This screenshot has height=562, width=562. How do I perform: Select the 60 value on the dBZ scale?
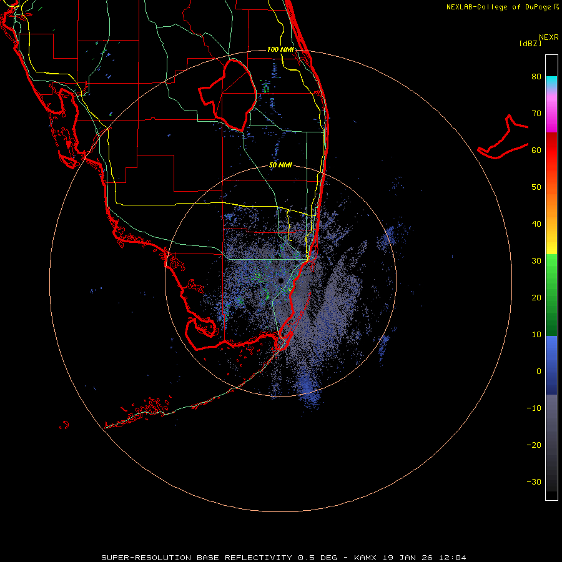tap(536, 150)
